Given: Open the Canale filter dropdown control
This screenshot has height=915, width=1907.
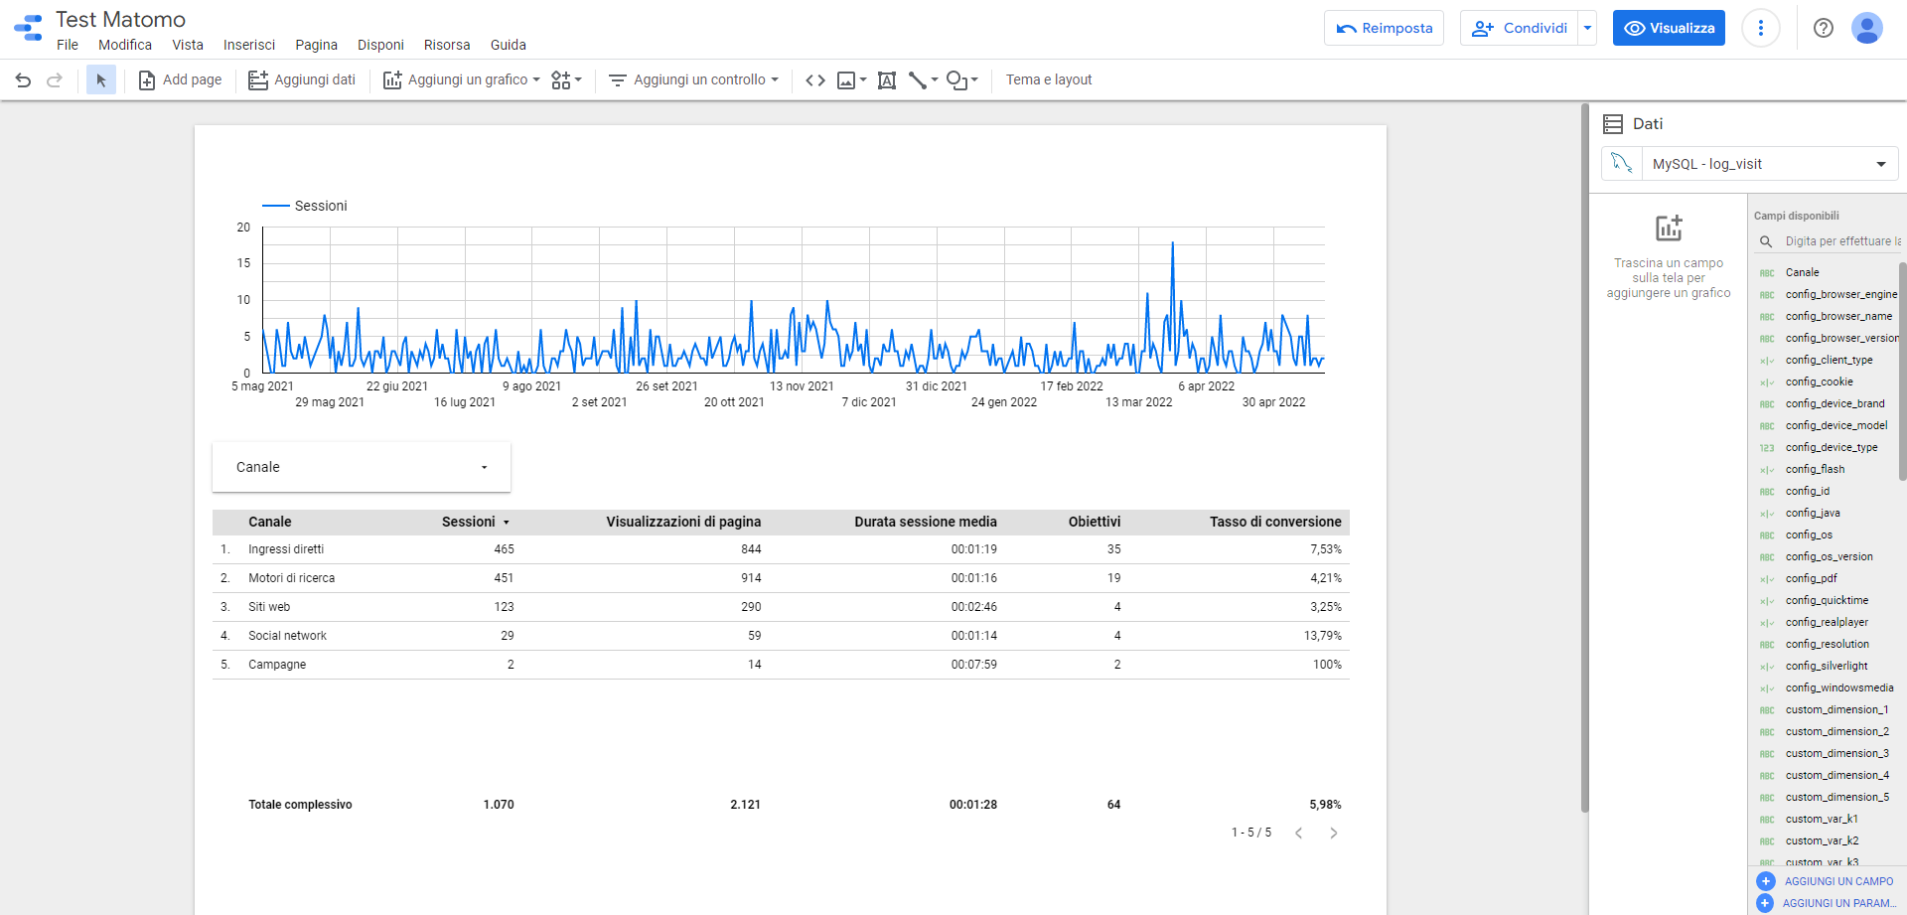Looking at the screenshot, I should (x=362, y=467).
